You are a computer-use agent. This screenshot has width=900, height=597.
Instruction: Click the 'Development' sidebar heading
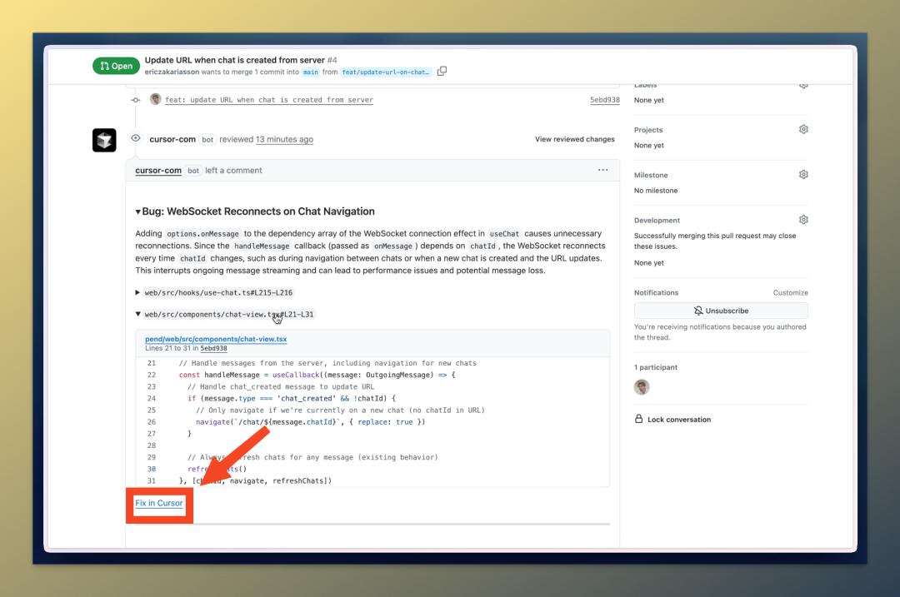tap(657, 220)
